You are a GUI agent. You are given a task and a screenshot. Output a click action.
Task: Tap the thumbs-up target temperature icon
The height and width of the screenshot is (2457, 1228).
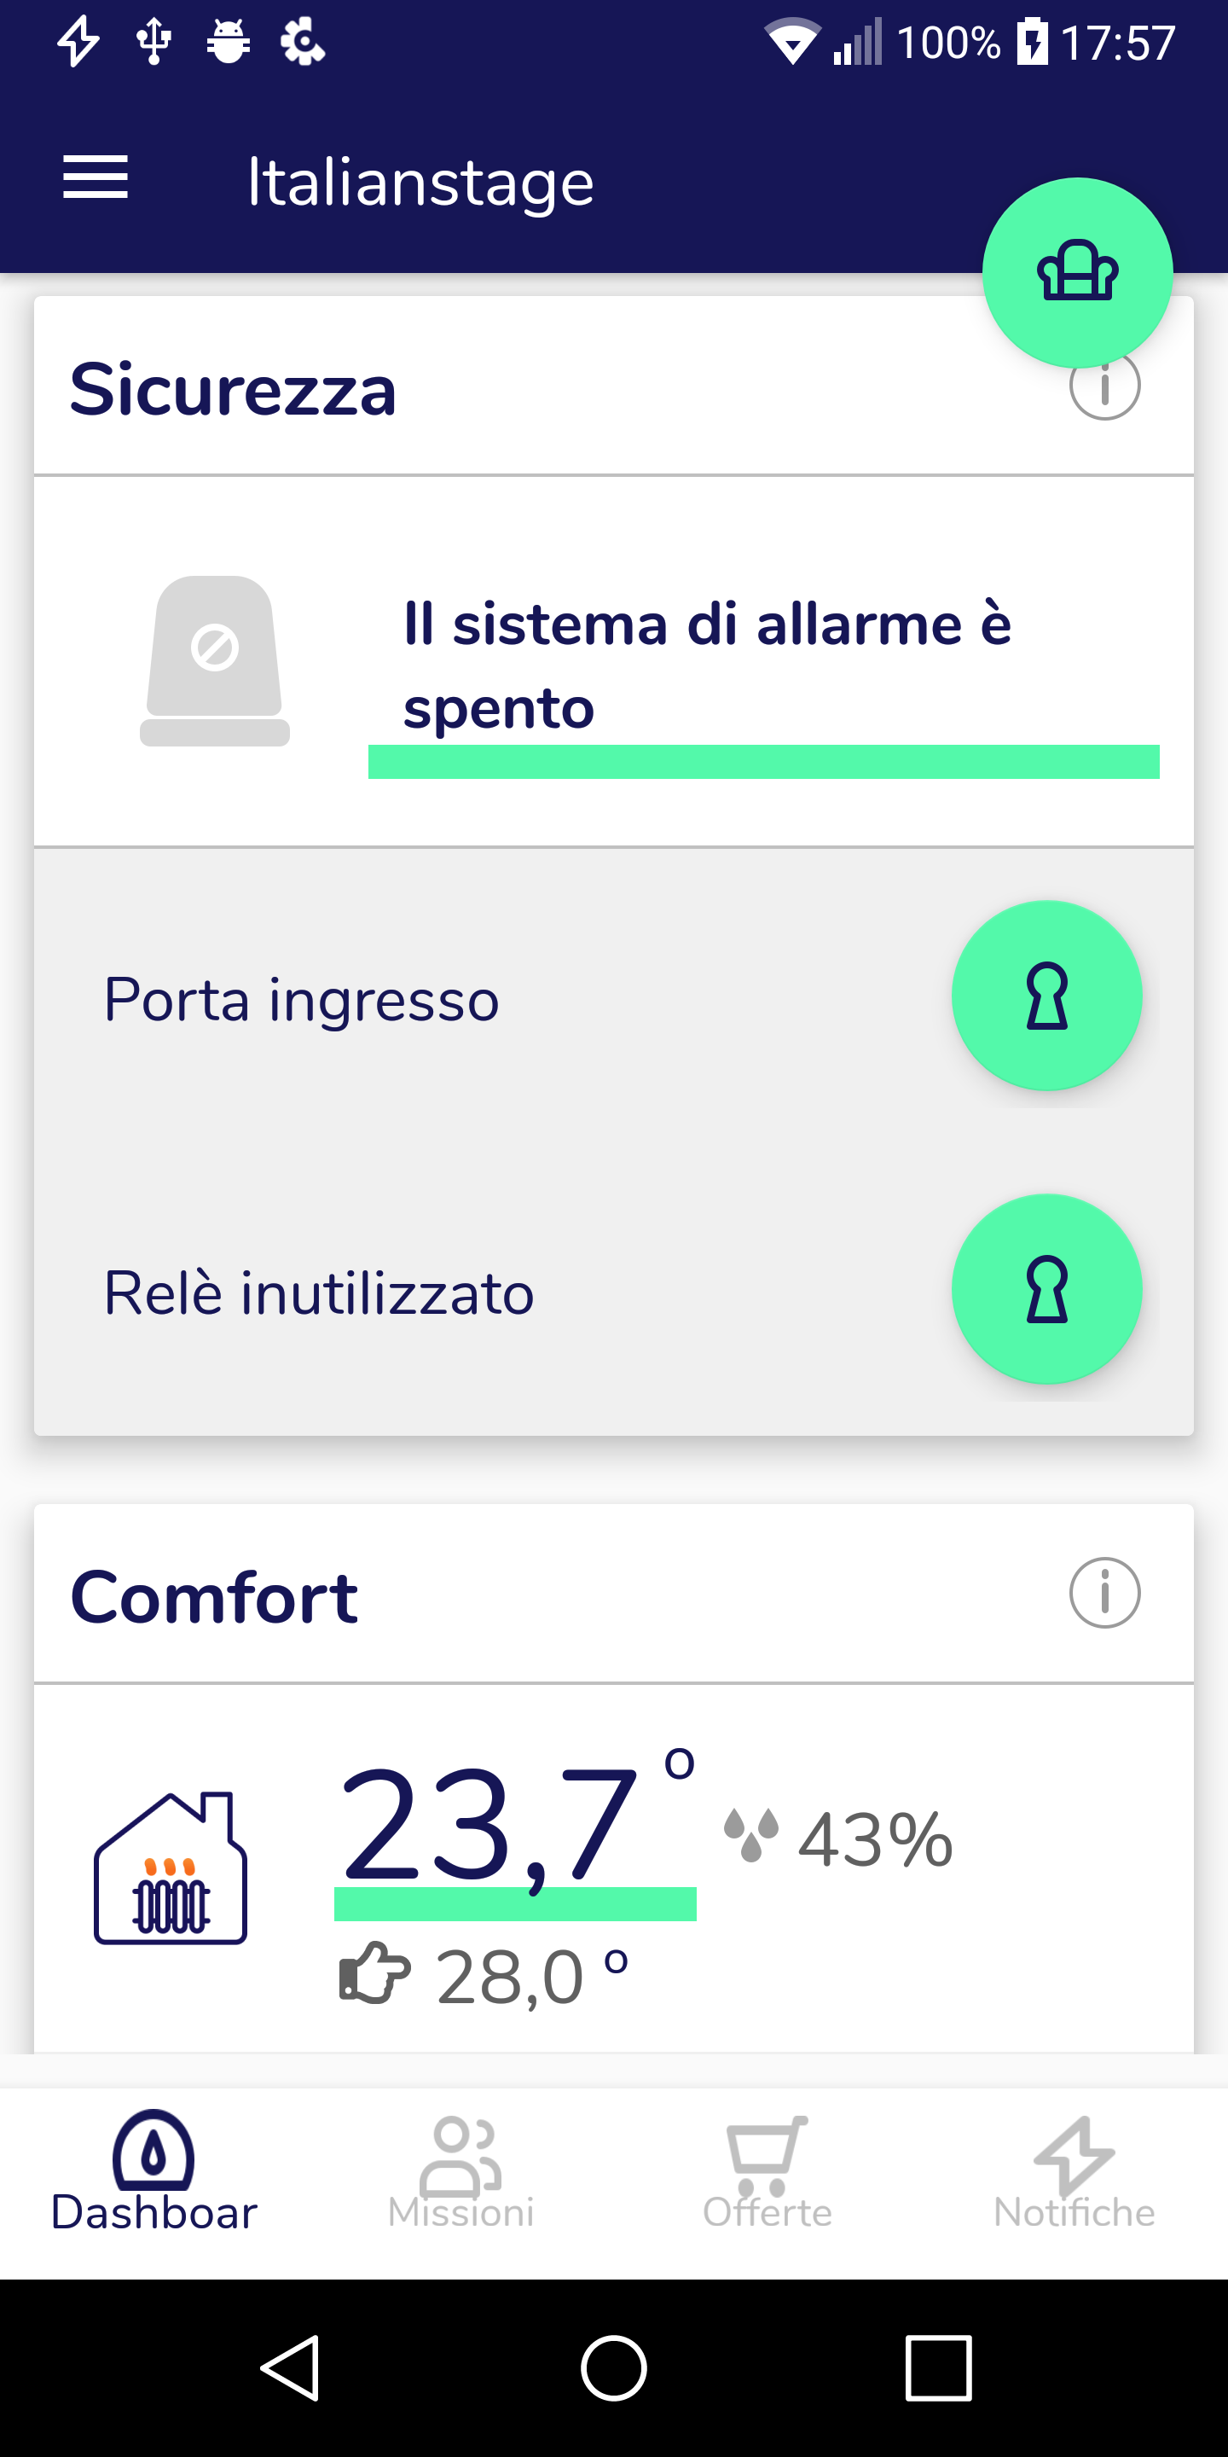pos(374,1972)
